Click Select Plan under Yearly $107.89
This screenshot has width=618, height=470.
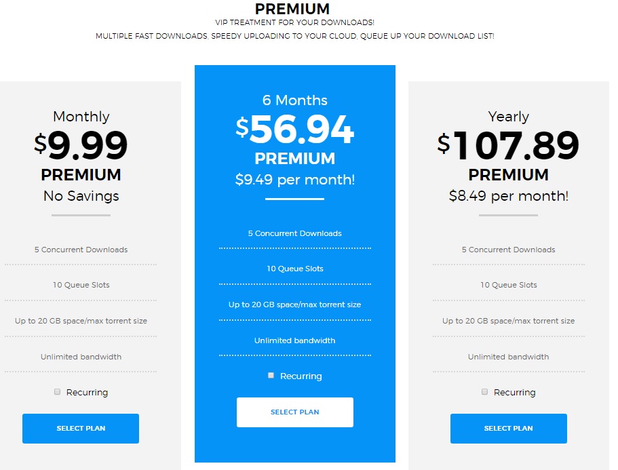(508, 428)
